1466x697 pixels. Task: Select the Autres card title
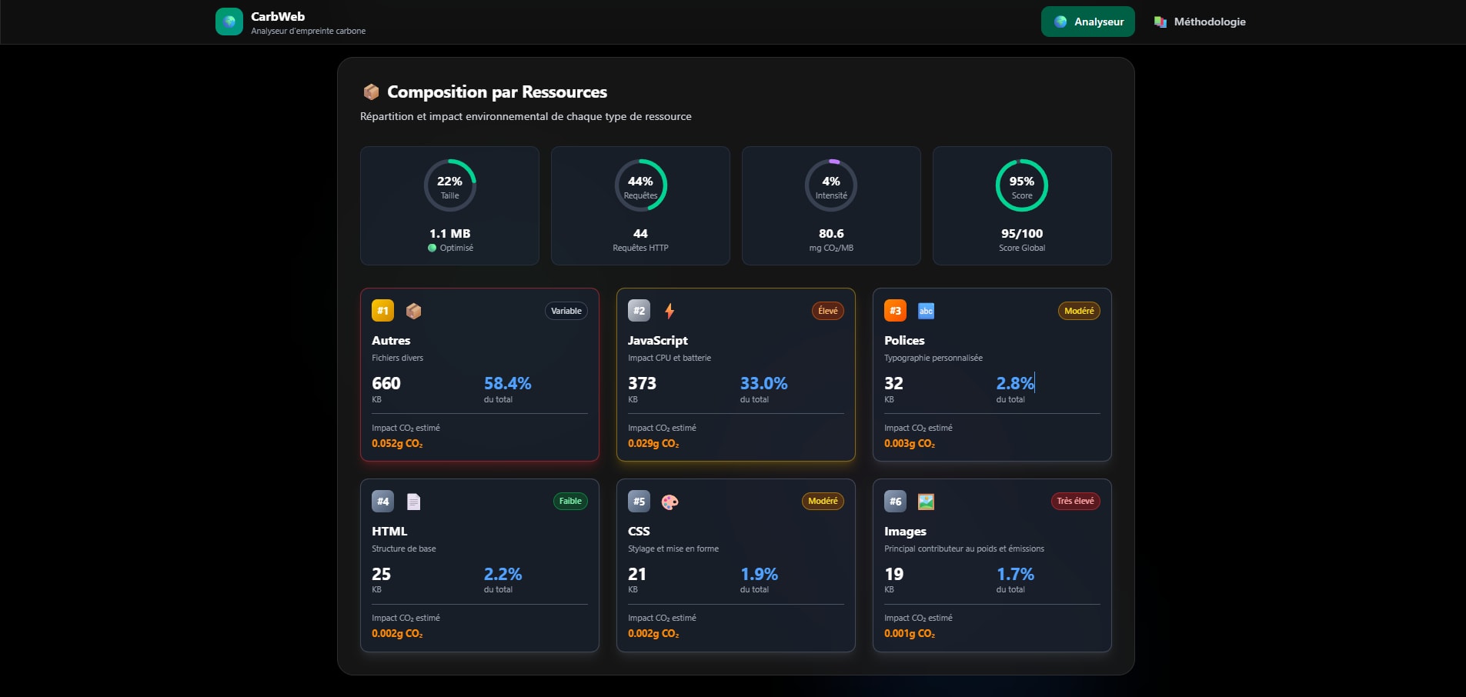(x=391, y=340)
